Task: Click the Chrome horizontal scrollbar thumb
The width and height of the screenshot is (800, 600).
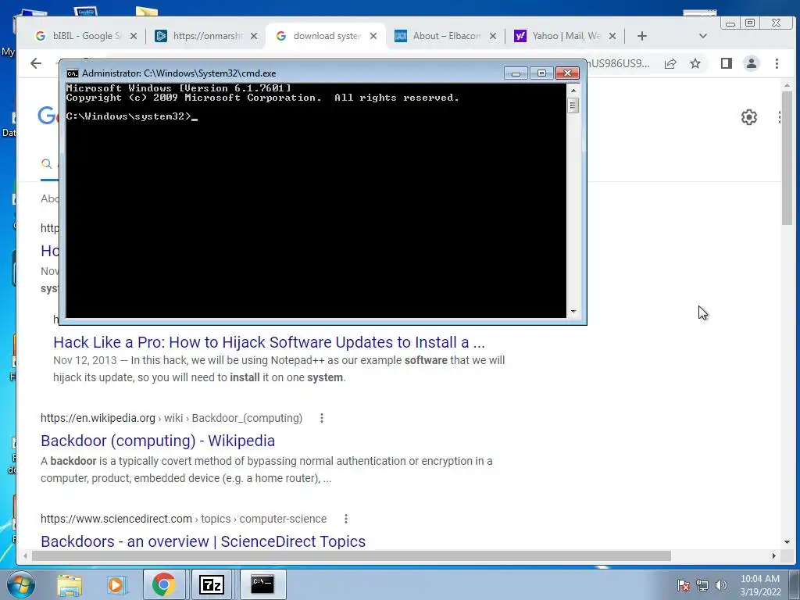Action: tap(351, 555)
